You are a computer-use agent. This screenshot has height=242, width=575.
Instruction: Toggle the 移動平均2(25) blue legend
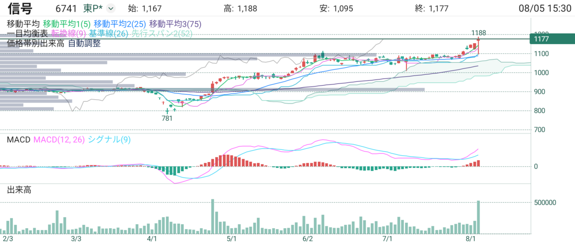120,23
